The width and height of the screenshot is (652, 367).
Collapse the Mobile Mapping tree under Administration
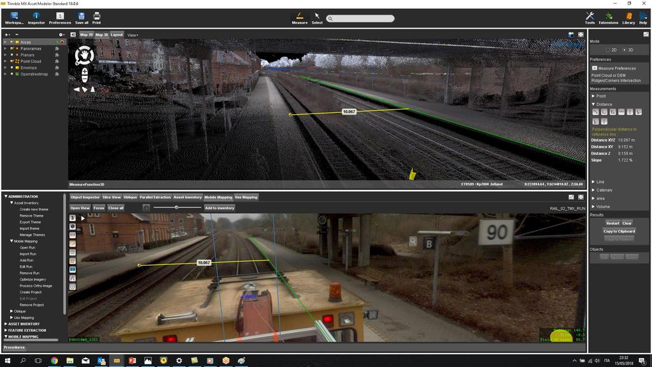click(x=11, y=241)
